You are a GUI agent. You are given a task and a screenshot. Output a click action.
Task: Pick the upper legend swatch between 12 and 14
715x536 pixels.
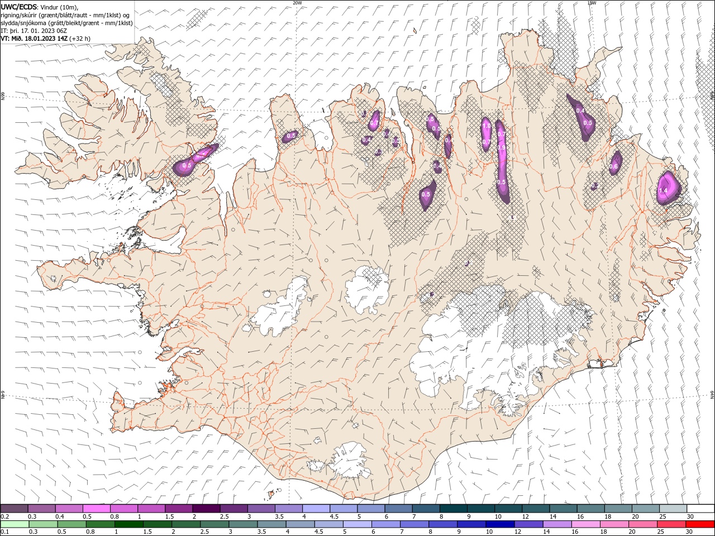click(x=536, y=509)
